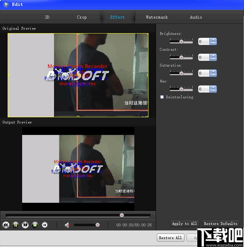Click the Brightness value input field
The image size is (244, 247).
[x=204, y=41]
